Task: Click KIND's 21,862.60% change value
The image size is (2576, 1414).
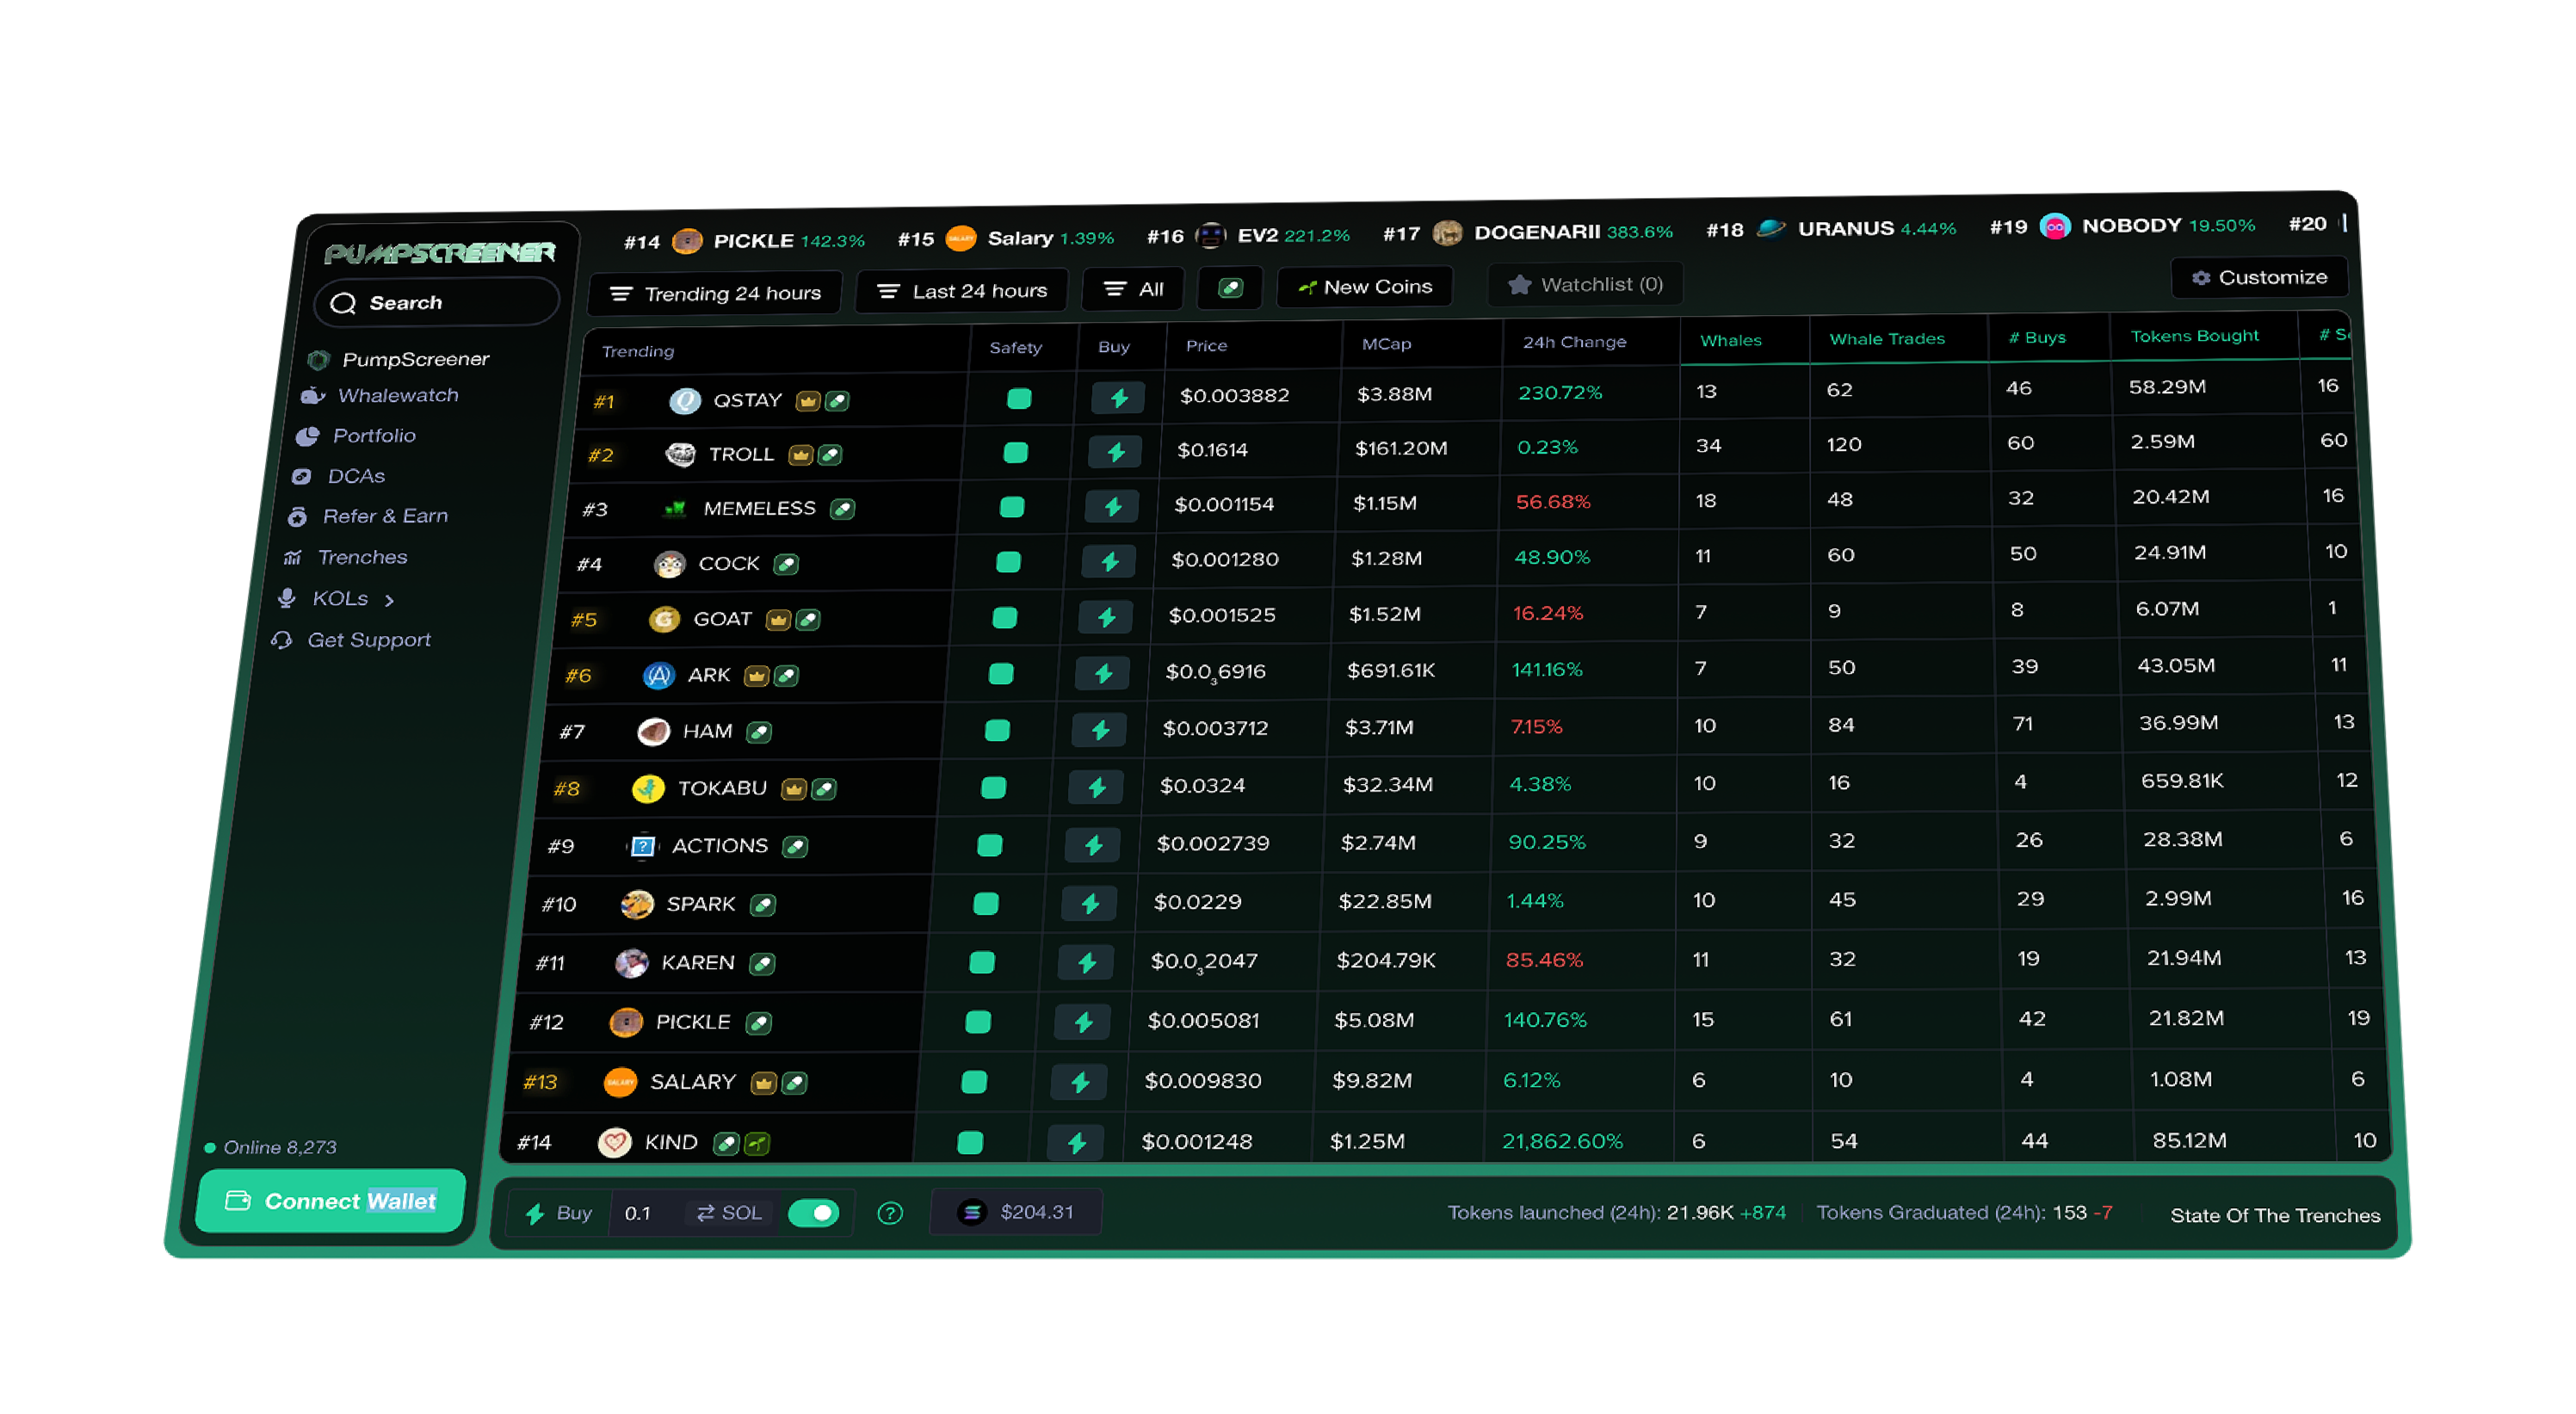Action: [1562, 1141]
